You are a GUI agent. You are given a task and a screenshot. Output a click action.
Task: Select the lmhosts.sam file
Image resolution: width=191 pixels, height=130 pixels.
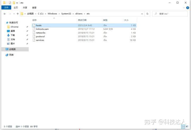(84, 29)
